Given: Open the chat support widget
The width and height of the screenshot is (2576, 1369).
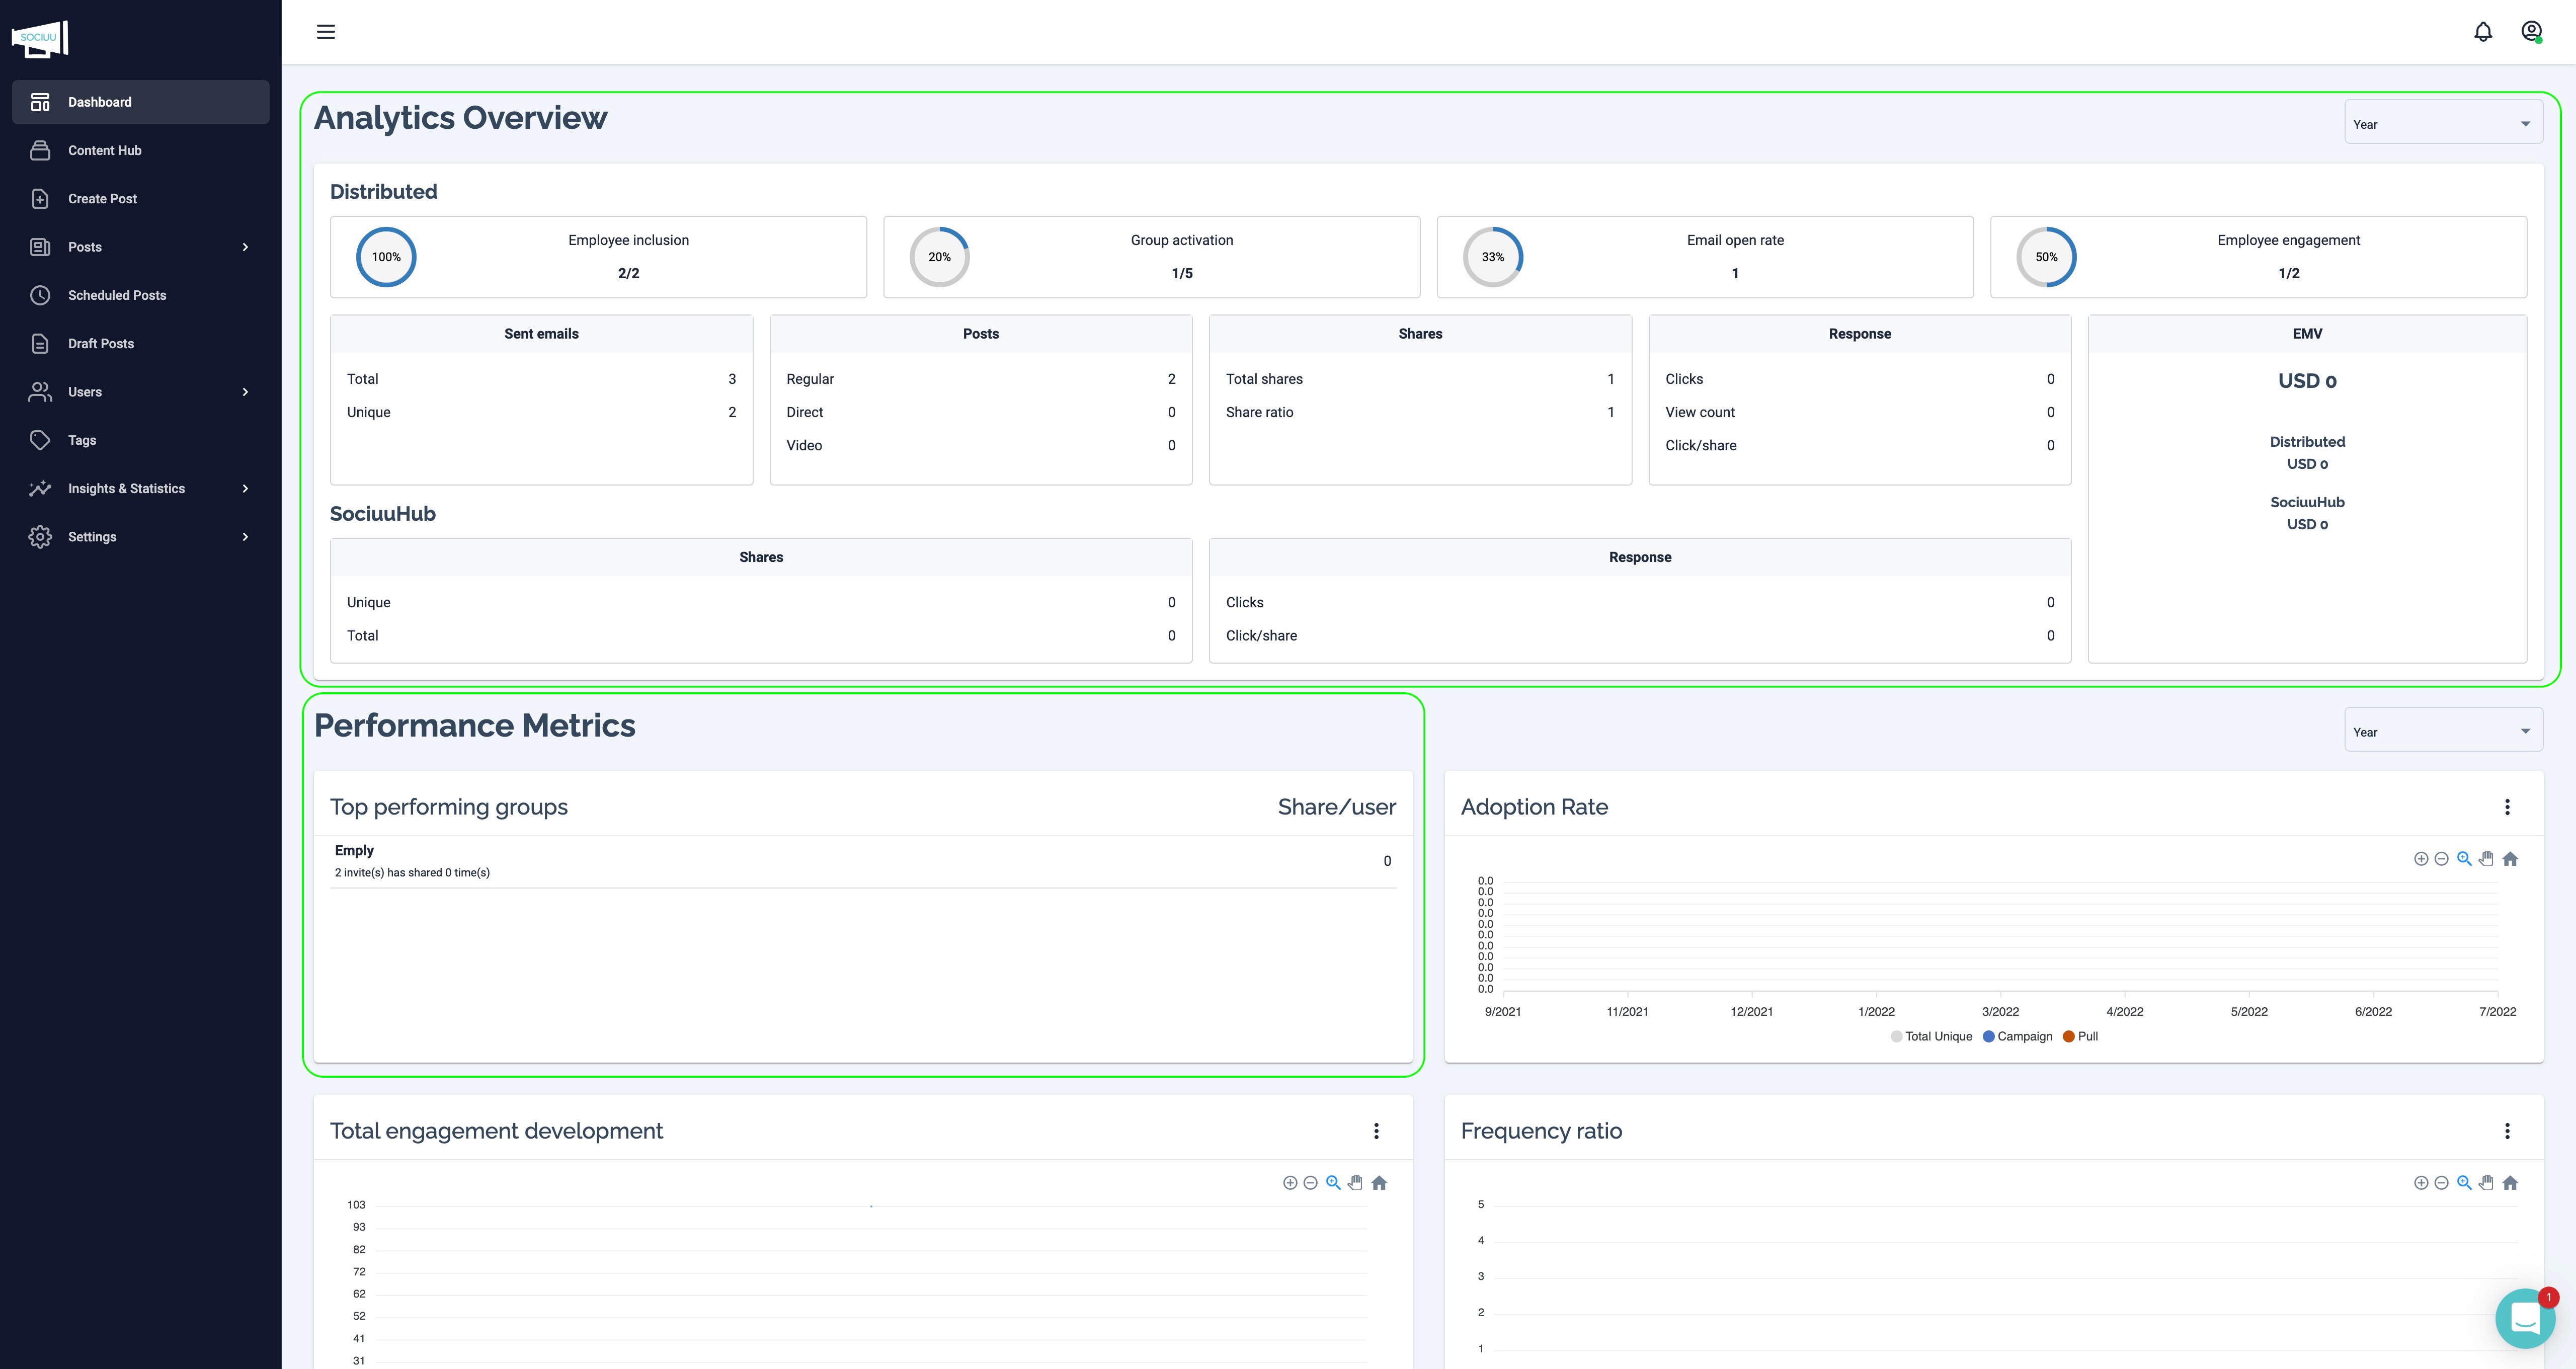Looking at the screenshot, I should [x=2525, y=1318].
